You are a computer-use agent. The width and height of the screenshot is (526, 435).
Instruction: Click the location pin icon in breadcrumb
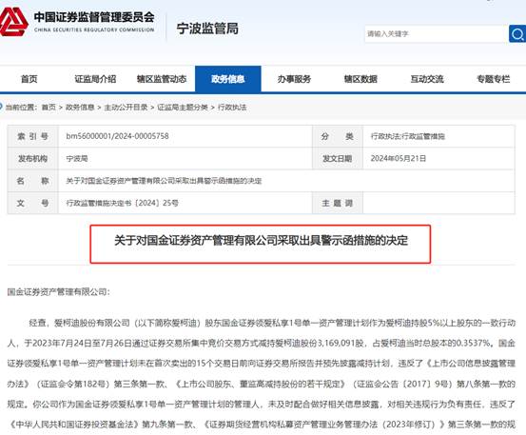[x=1, y=107]
